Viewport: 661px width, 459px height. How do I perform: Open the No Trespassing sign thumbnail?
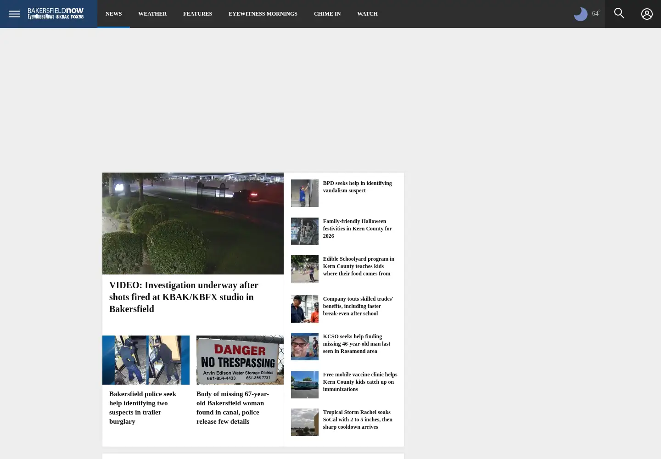pos(240,360)
